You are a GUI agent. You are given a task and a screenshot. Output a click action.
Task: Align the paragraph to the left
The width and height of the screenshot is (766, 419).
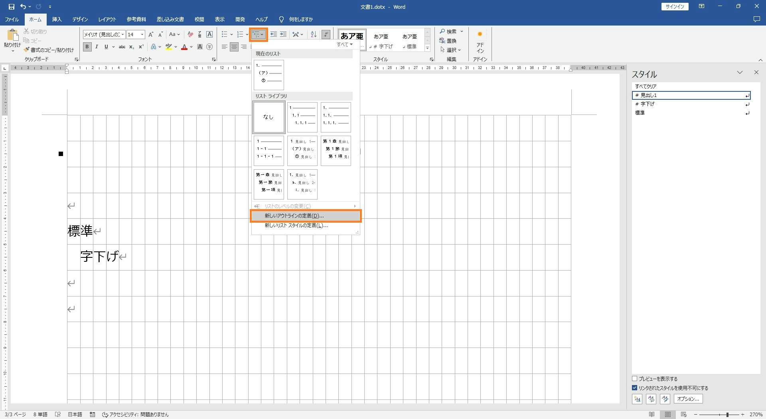click(x=225, y=47)
